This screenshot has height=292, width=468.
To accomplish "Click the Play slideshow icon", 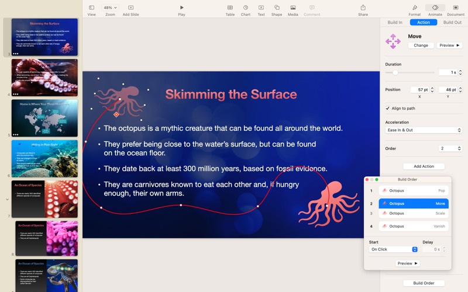I will pyautogui.click(x=181, y=8).
